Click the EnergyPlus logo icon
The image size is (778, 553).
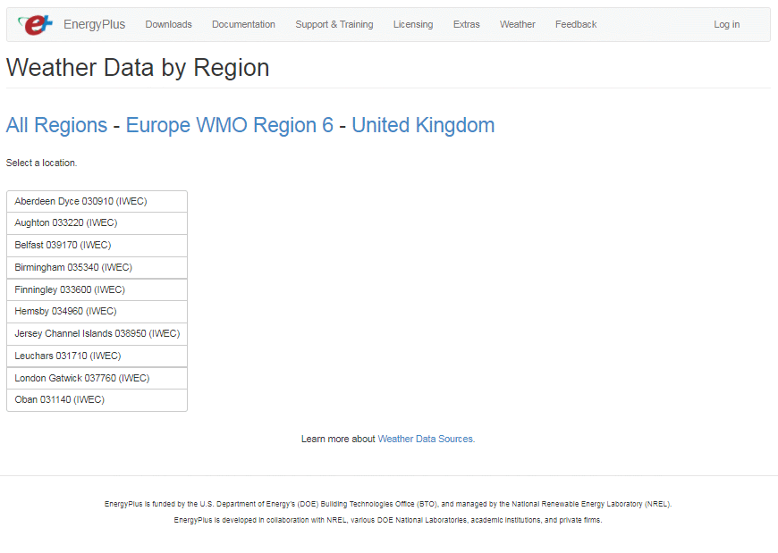(34, 24)
